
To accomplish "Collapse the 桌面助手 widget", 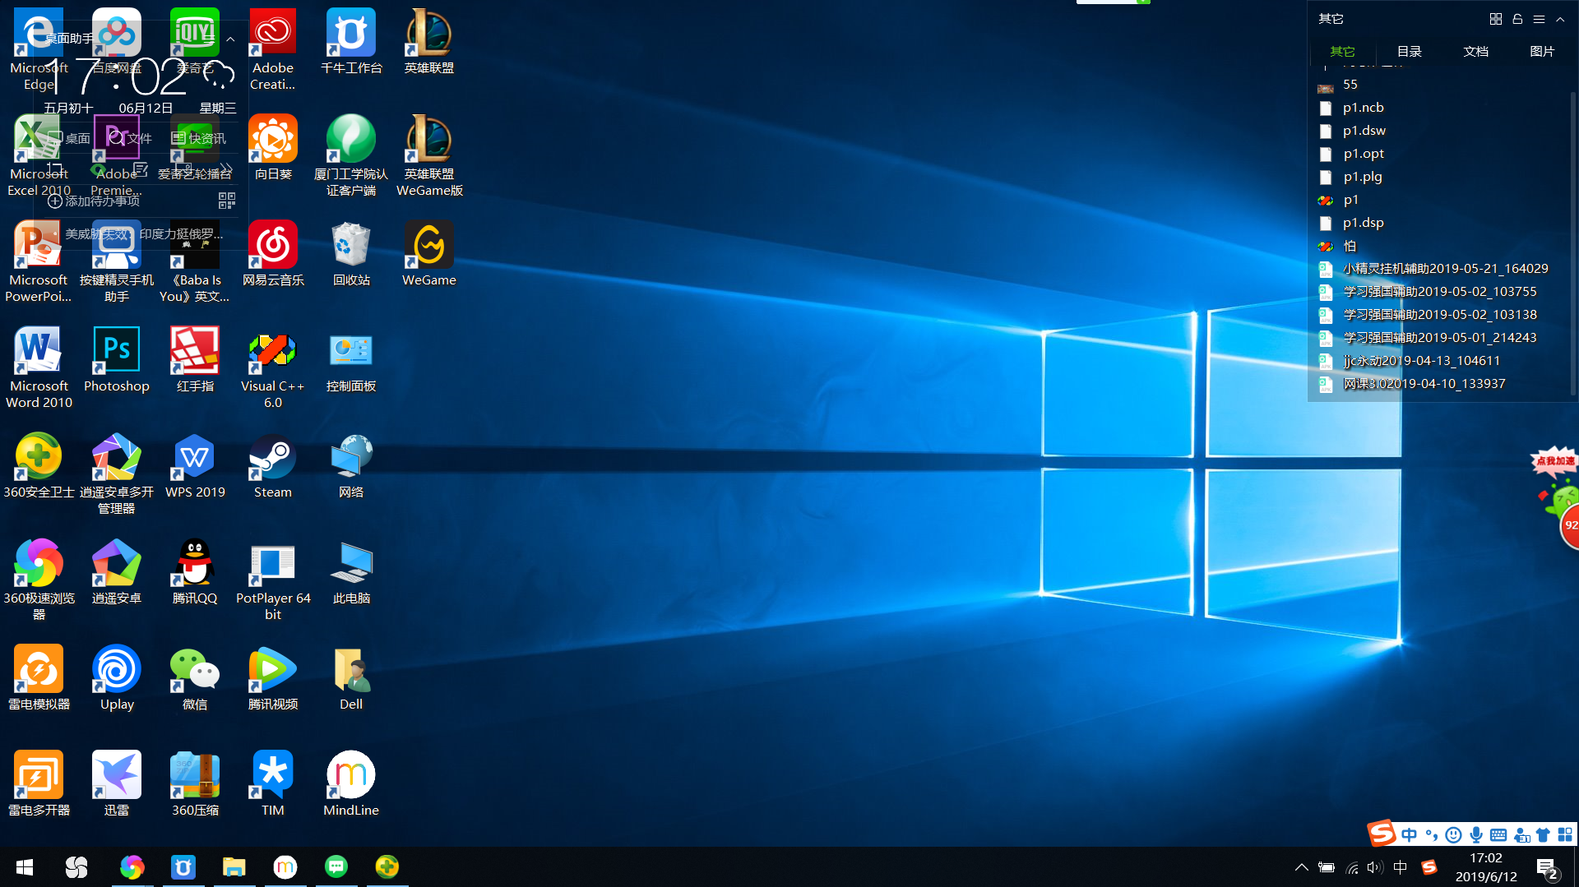I will click(230, 39).
